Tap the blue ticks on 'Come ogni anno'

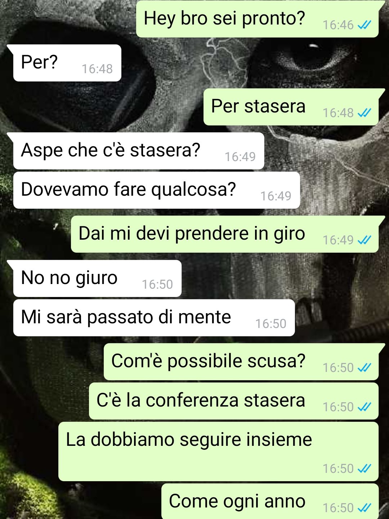click(x=364, y=508)
